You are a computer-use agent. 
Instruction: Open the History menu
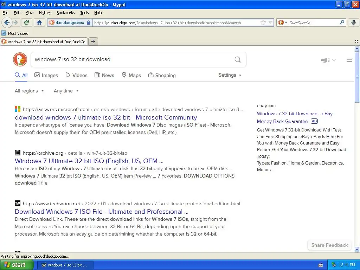pos(45,13)
